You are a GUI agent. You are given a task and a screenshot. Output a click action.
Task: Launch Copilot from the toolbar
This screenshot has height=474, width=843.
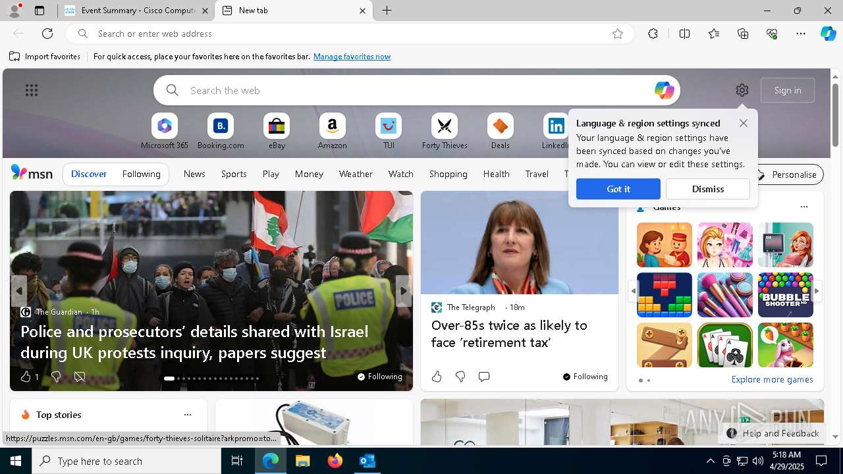click(x=828, y=34)
